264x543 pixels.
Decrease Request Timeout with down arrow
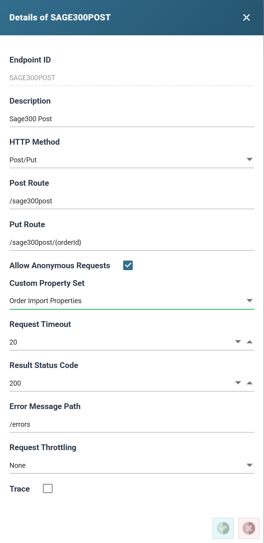click(x=238, y=342)
